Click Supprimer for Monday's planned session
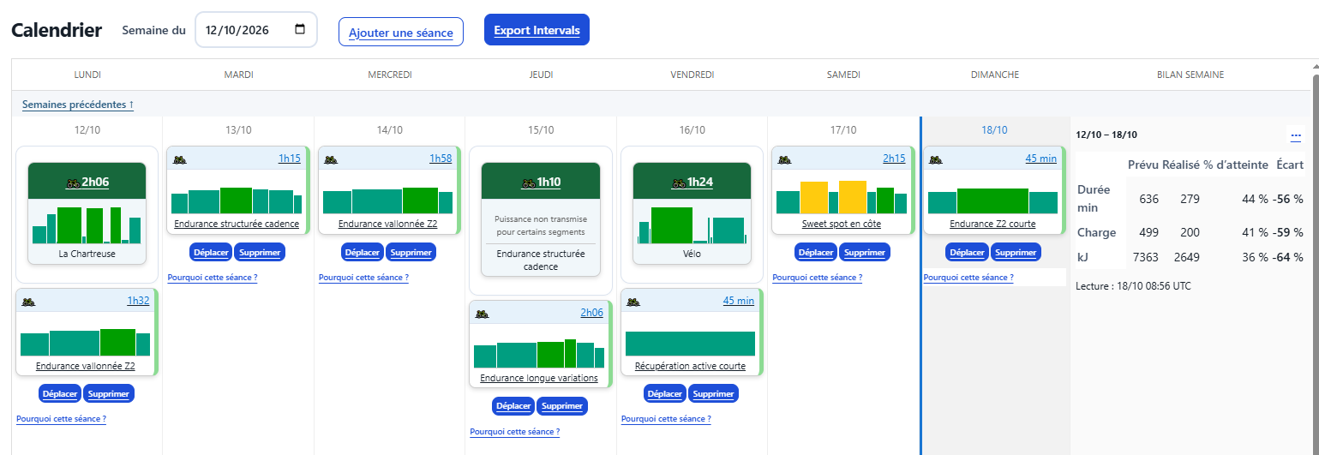 (109, 394)
